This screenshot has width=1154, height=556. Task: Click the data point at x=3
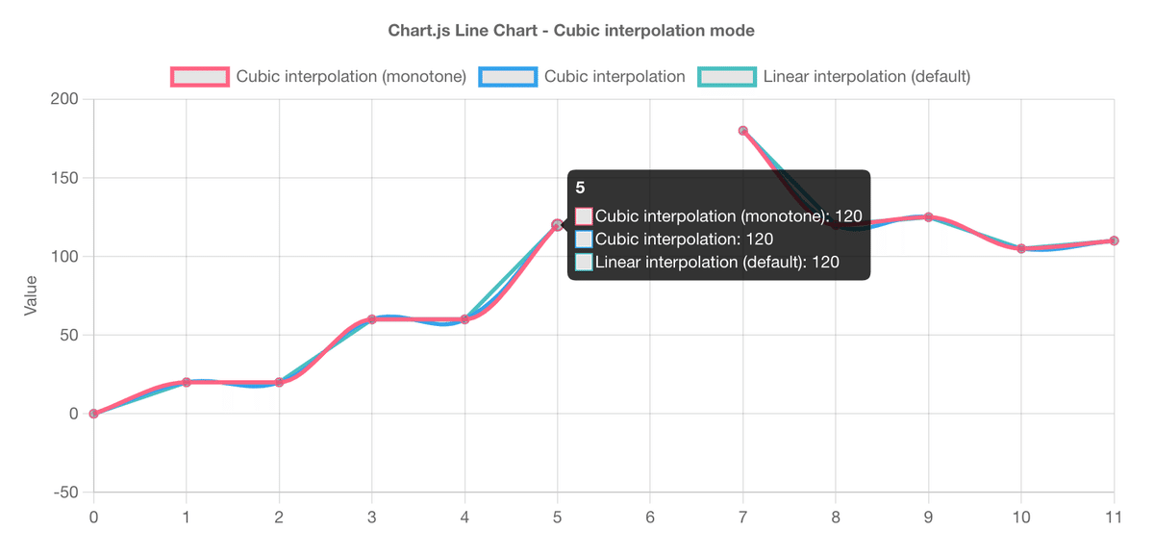coord(372,319)
